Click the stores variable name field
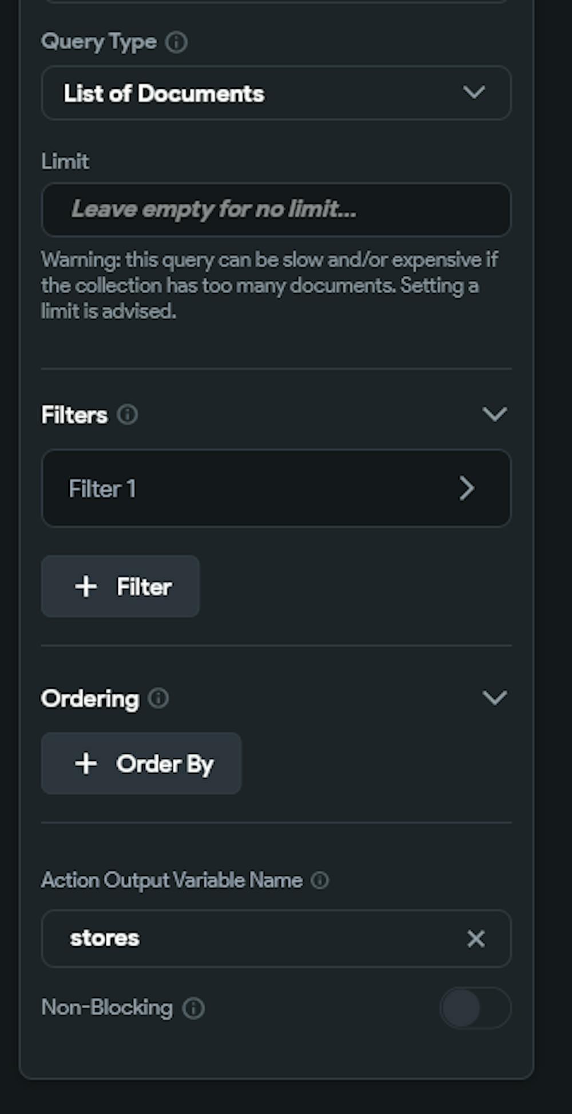This screenshot has height=1114, width=572. click(257, 939)
